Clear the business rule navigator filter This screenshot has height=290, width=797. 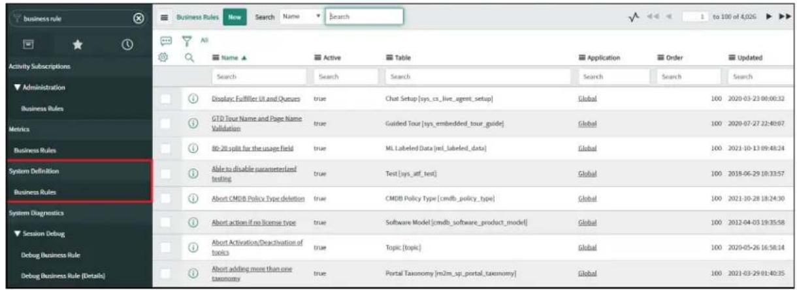coord(138,19)
